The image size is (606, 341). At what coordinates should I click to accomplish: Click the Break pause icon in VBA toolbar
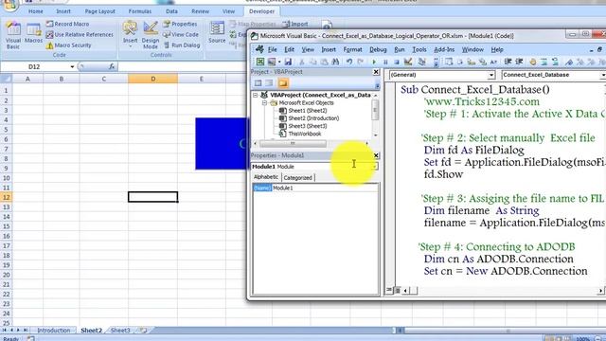385,62
